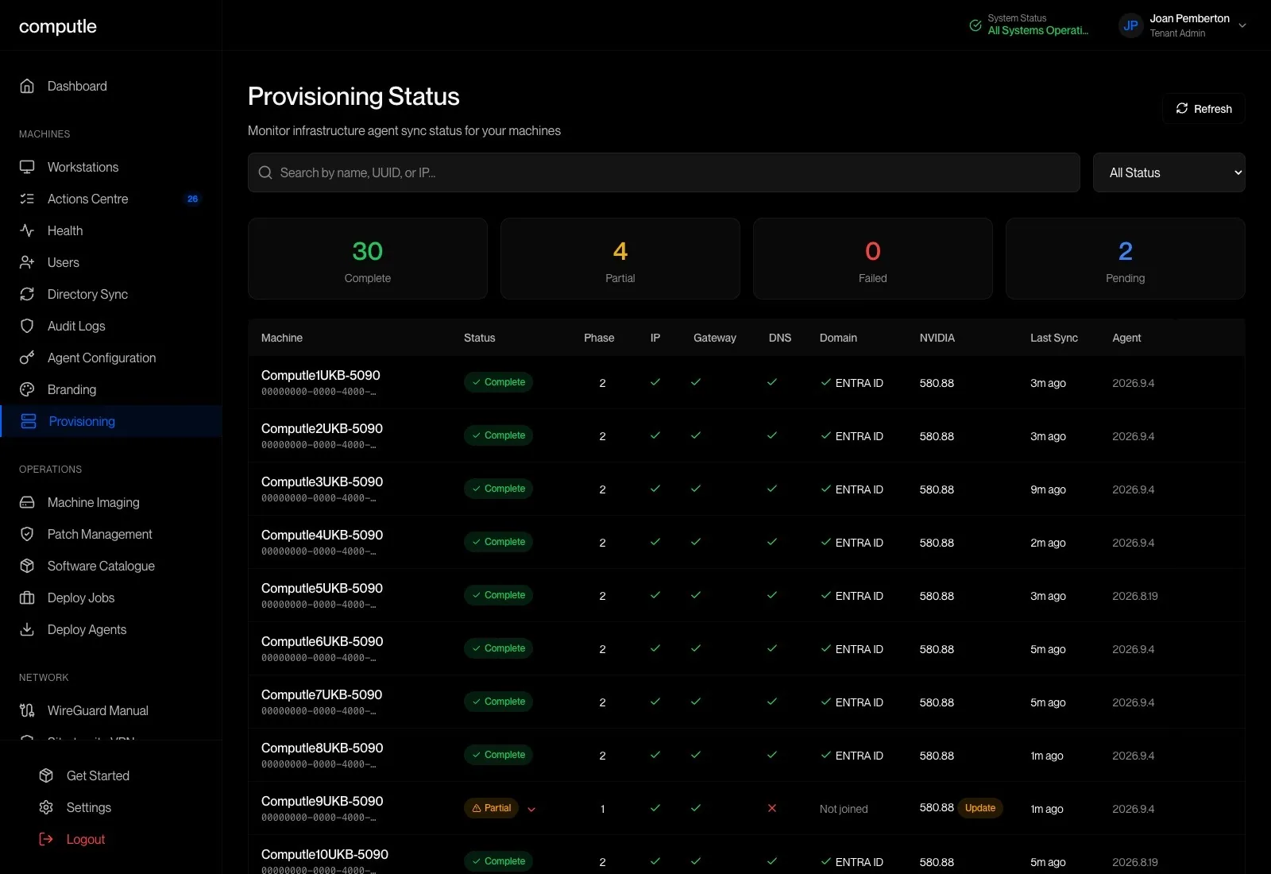Click the Gateway checkmark for Computle6UKB-5090
Viewport: 1271px width, 874px height.
pyautogui.click(x=696, y=648)
